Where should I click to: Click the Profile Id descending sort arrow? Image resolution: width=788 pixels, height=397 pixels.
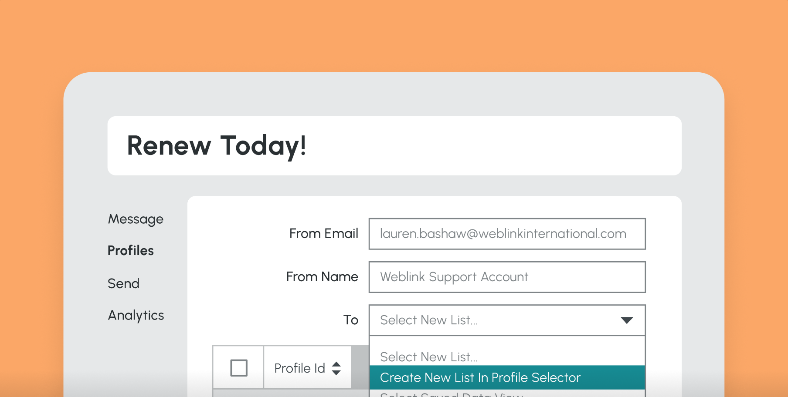tap(336, 373)
